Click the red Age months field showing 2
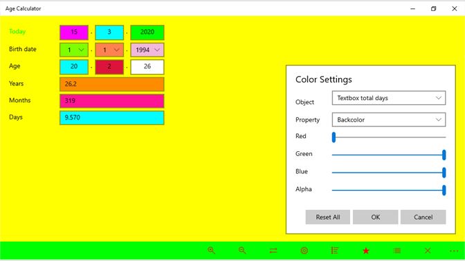This screenshot has height=261, width=465. pos(109,67)
